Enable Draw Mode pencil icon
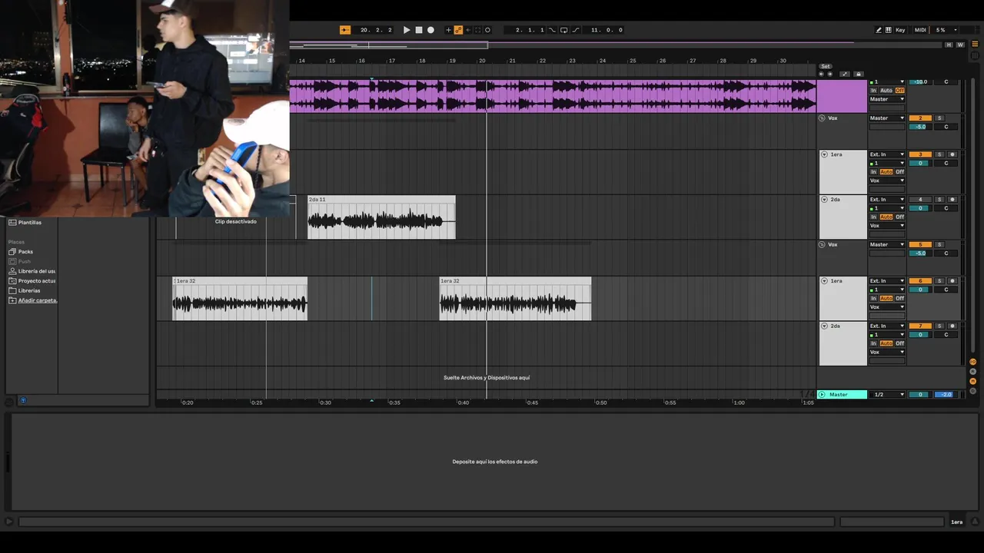This screenshot has width=984, height=553. coord(879,30)
